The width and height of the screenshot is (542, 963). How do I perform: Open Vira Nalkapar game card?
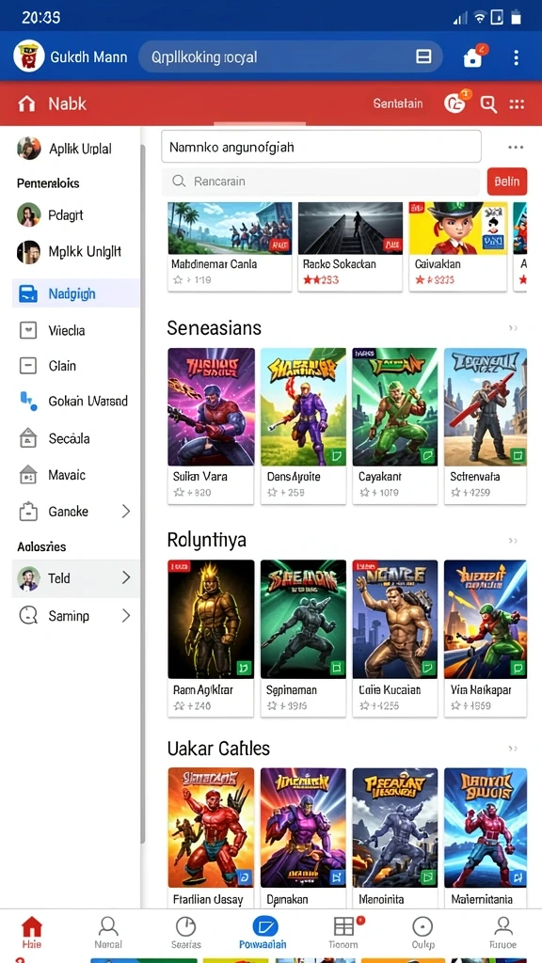pos(486,639)
